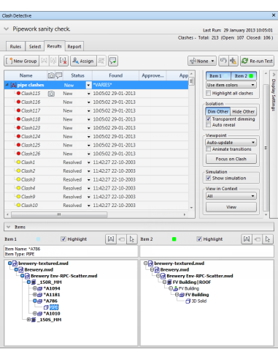Click the camera viewpoint column header icon

tap(51, 75)
